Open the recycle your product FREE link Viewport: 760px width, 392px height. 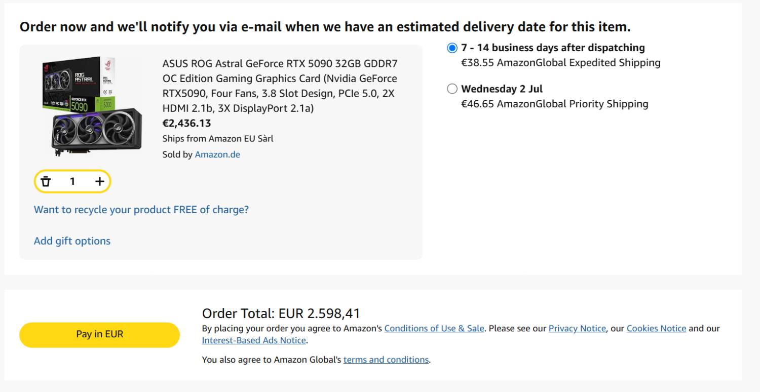tap(141, 209)
